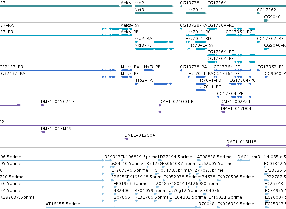Viewport: 286px width, 209px height.
Task: Select BAC clone DME1-018H18
Action: (241, 142)
